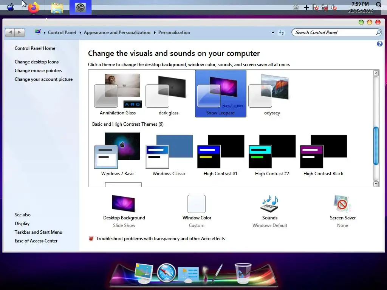Open the Window Color swatch
The image size is (387, 290).
click(x=197, y=204)
